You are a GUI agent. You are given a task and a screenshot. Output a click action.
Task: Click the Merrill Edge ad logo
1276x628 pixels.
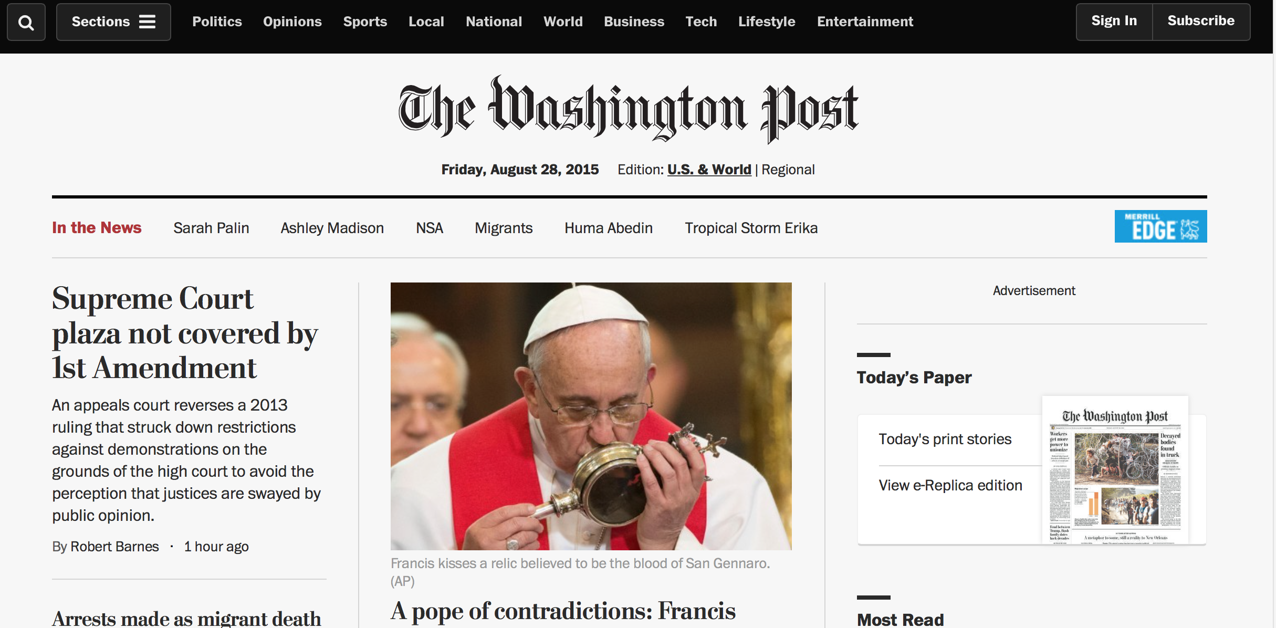1160,226
